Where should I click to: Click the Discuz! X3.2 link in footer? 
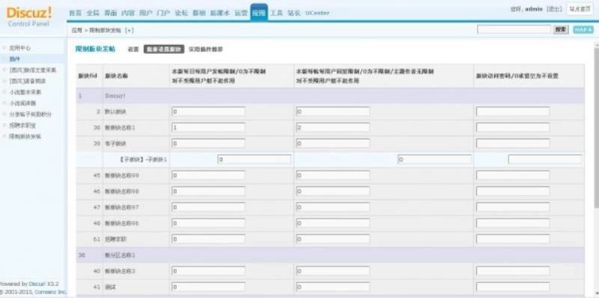(x=44, y=285)
